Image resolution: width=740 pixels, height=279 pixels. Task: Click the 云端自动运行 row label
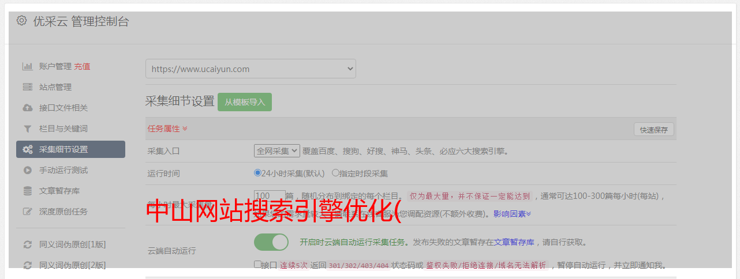pyautogui.click(x=172, y=251)
